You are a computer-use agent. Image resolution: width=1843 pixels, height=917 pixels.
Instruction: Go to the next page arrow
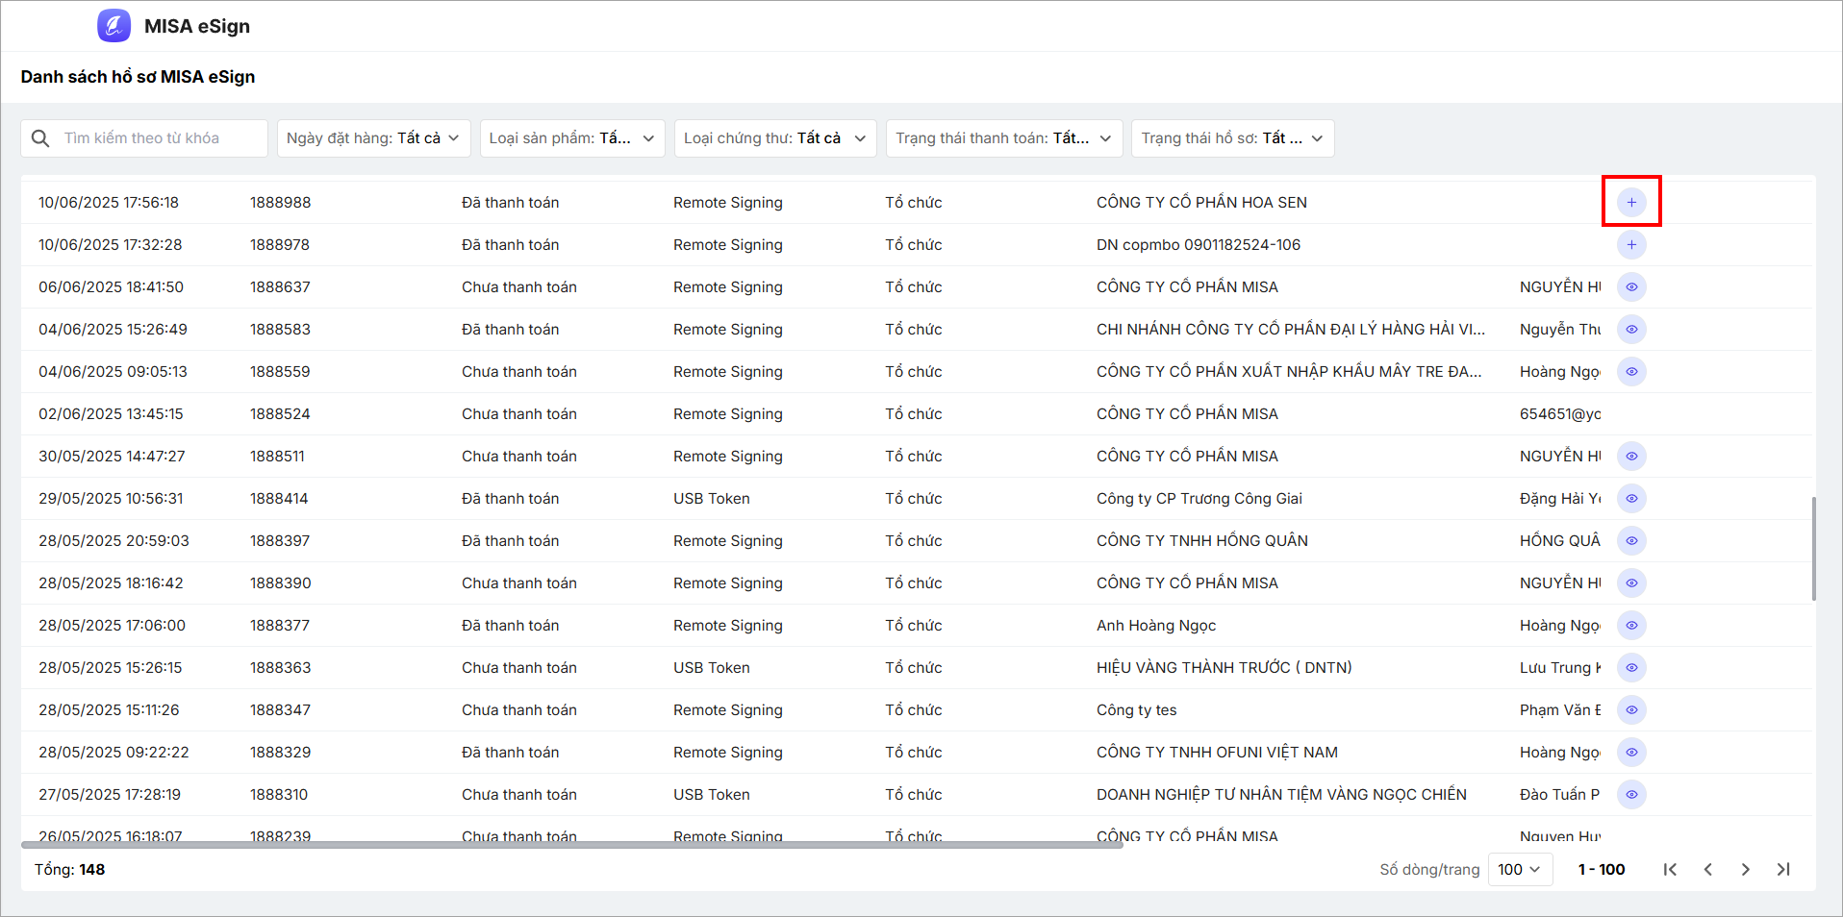coord(1745,869)
